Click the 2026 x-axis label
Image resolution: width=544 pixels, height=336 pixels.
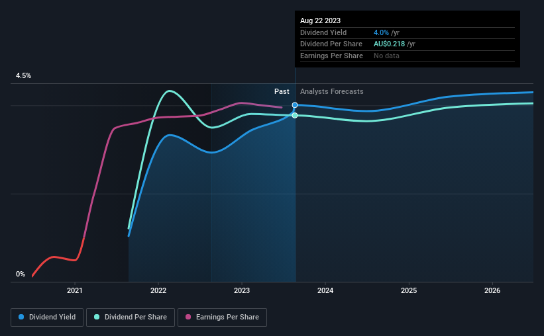(492, 290)
